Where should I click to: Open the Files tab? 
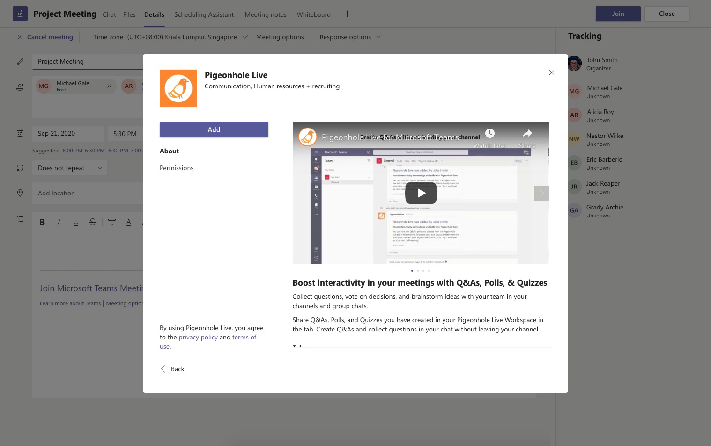[129, 14]
